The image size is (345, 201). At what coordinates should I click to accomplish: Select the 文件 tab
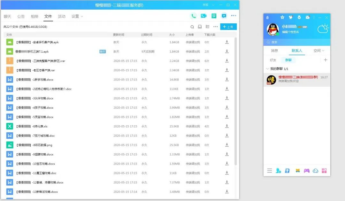tap(48, 16)
